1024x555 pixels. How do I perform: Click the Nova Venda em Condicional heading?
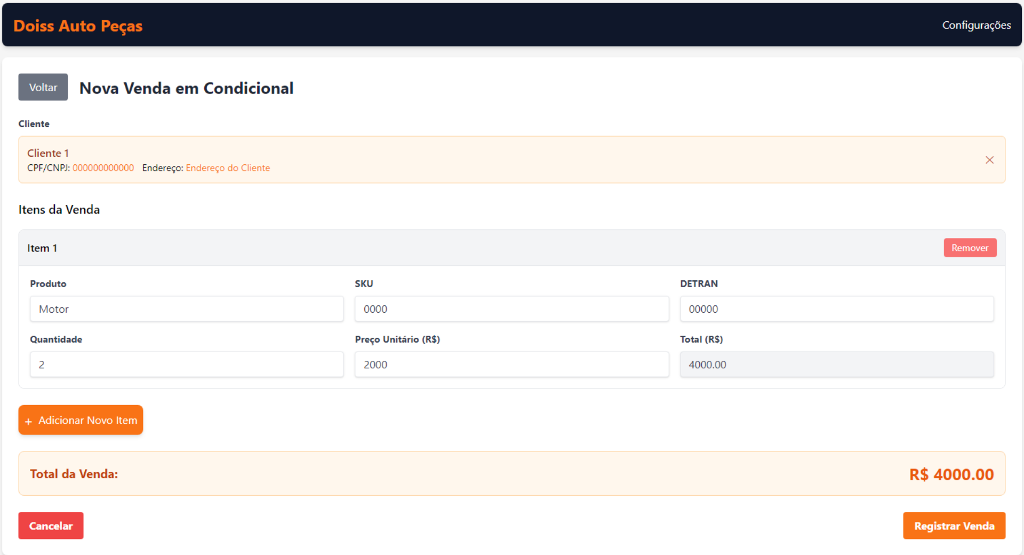(186, 88)
